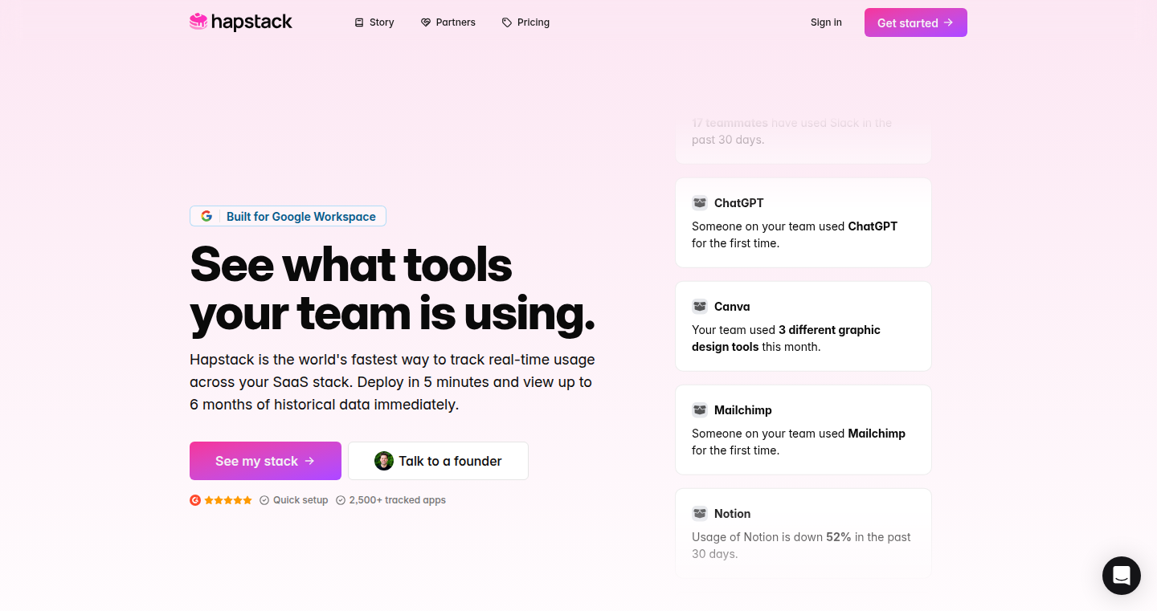This screenshot has width=1157, height=611.
Task: Click the Partners diamond icon
Action: [426, 22]
